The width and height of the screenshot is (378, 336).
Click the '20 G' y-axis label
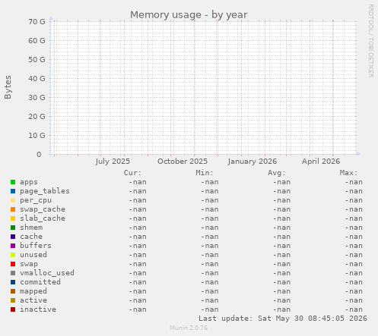point(37,117)
